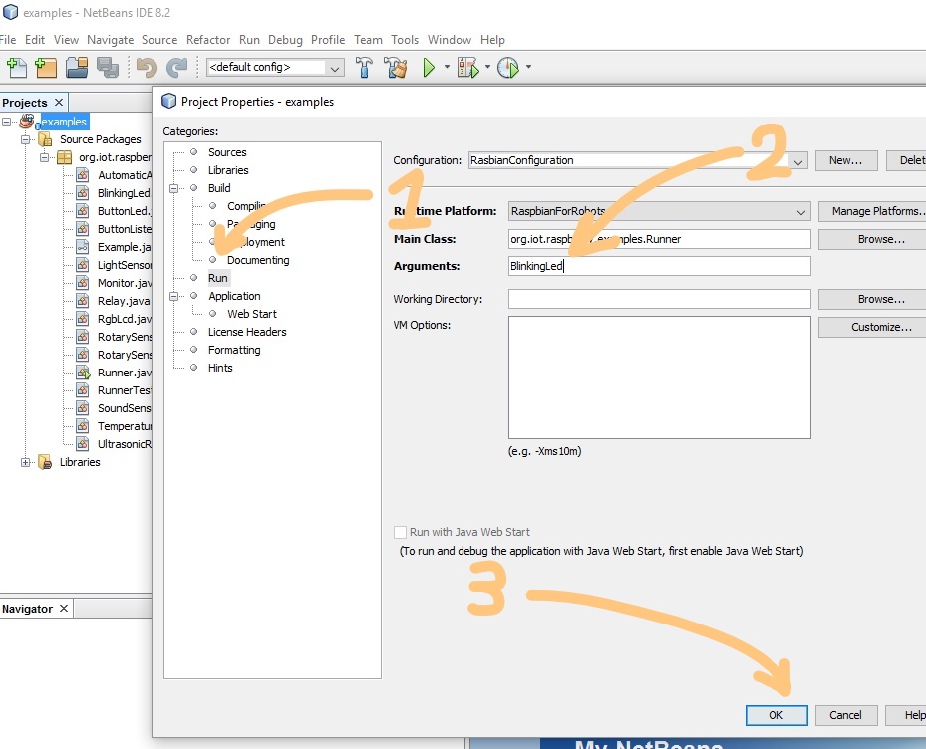The height and width of the screenshot is (749, 926).
Task: Open the View menu
Action: [x=66, y=40]
